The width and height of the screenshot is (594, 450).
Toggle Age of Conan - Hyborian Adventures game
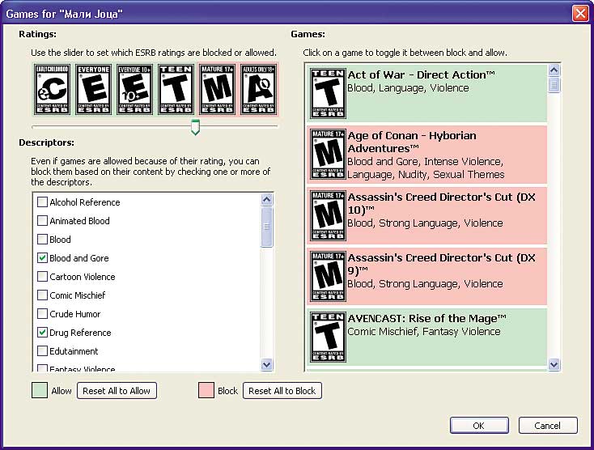(x=427, y=155)
